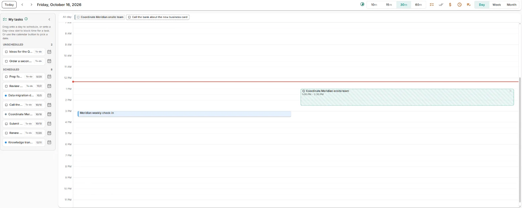Click the UNSCHEDULED section header
The width and height of the screenshot is (522, 208).
13,45
